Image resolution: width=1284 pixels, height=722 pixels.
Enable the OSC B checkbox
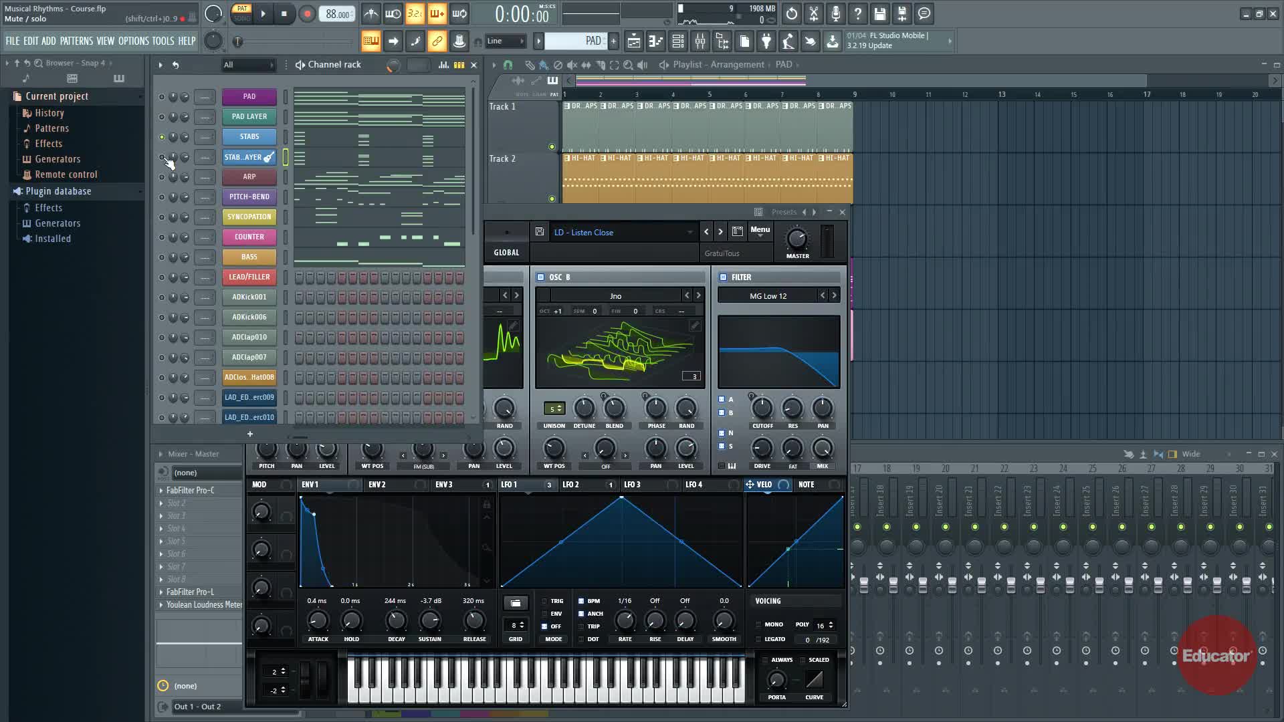pyautogui.click(x=541, y=277)
